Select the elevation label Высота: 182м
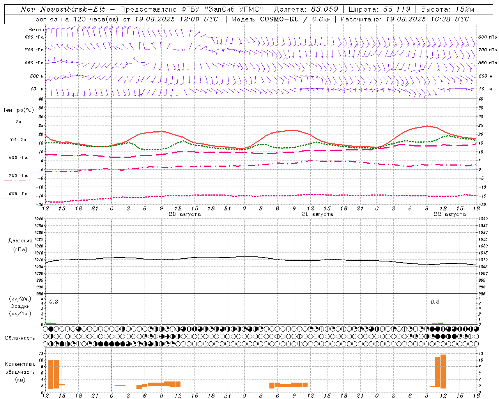Screen dimensions: 499x399 448,9
